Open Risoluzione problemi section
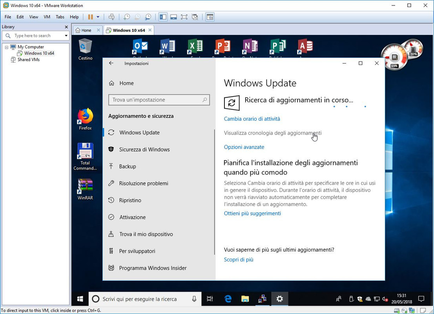The width and height of the screenshot is (434, 314). [x=159, y=183]
